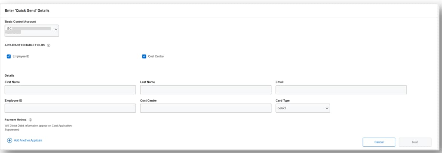Viewport: 442px width, 153px height.
Task: Click the Payment Method info icon
Action: pyautogui.click(x=30, y=120)
